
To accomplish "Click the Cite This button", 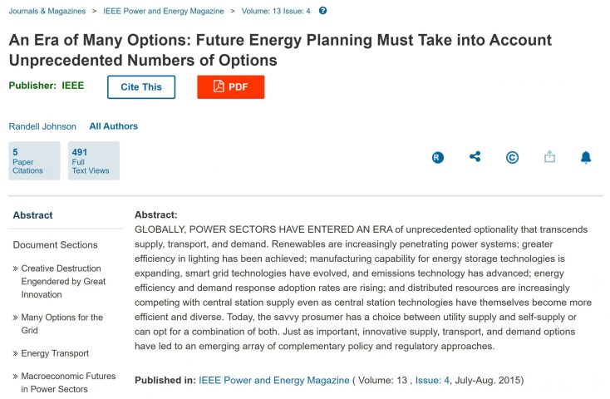I will 141,87.
